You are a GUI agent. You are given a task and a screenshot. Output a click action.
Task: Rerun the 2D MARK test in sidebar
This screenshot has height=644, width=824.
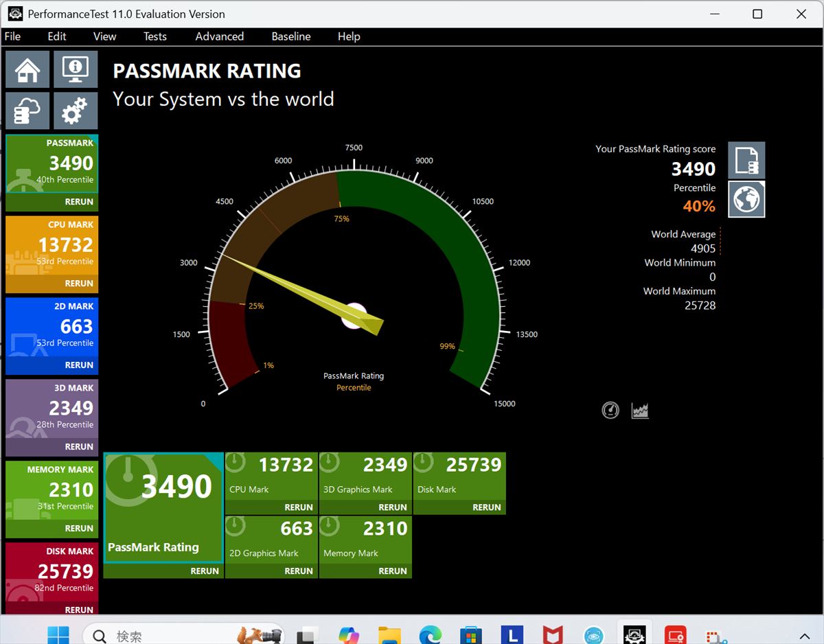79,365
